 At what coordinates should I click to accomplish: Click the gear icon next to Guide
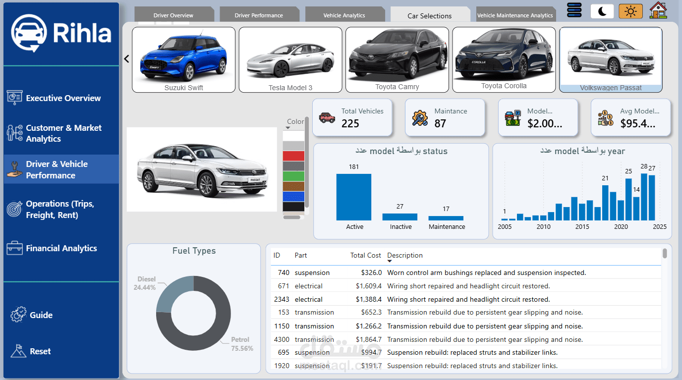tap(17, 315)
